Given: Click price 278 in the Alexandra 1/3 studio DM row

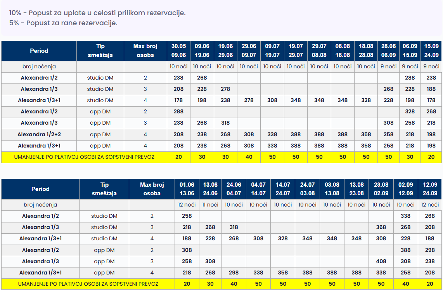Looking at the screenshot, I should tap(225, 89).
